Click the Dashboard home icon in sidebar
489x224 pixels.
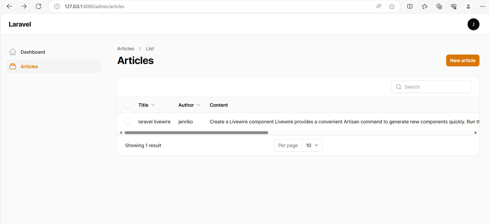coord(13,52)
